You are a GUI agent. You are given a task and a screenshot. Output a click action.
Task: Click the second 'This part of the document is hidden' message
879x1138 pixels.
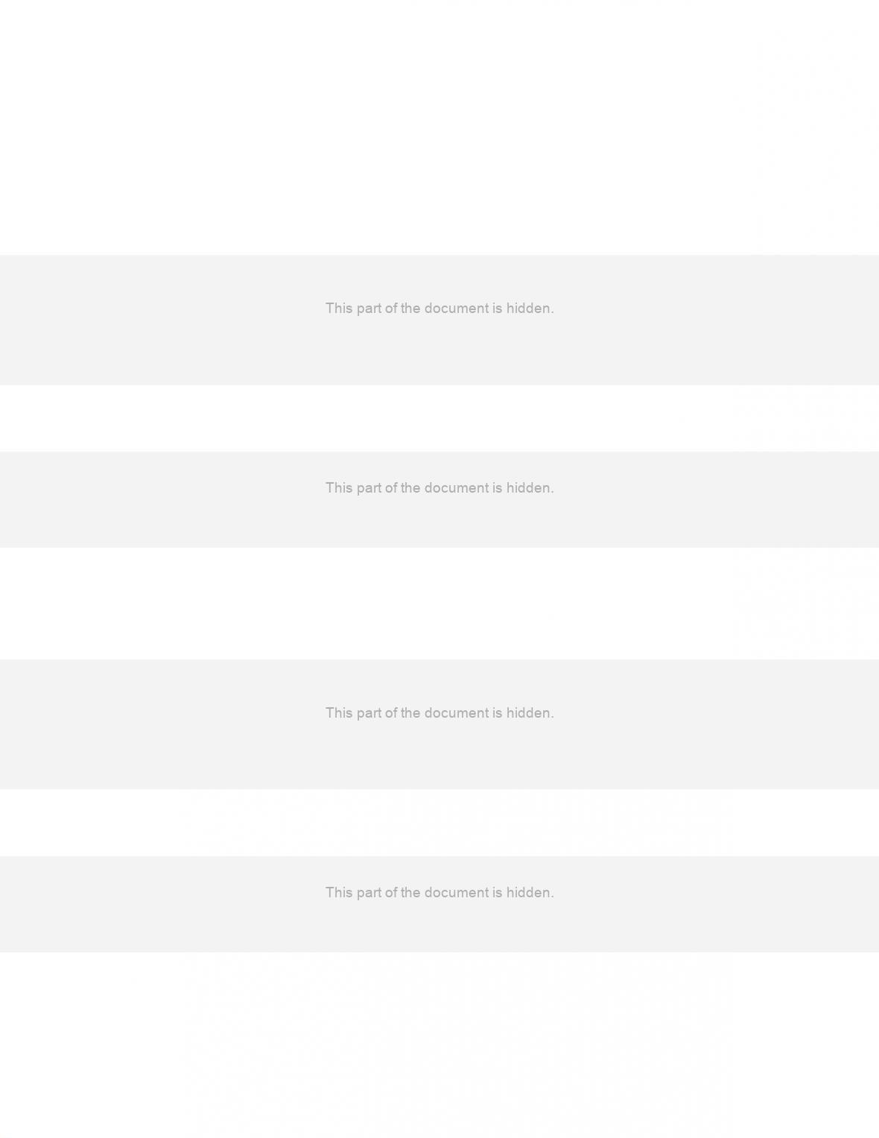[x=439, y=488]
